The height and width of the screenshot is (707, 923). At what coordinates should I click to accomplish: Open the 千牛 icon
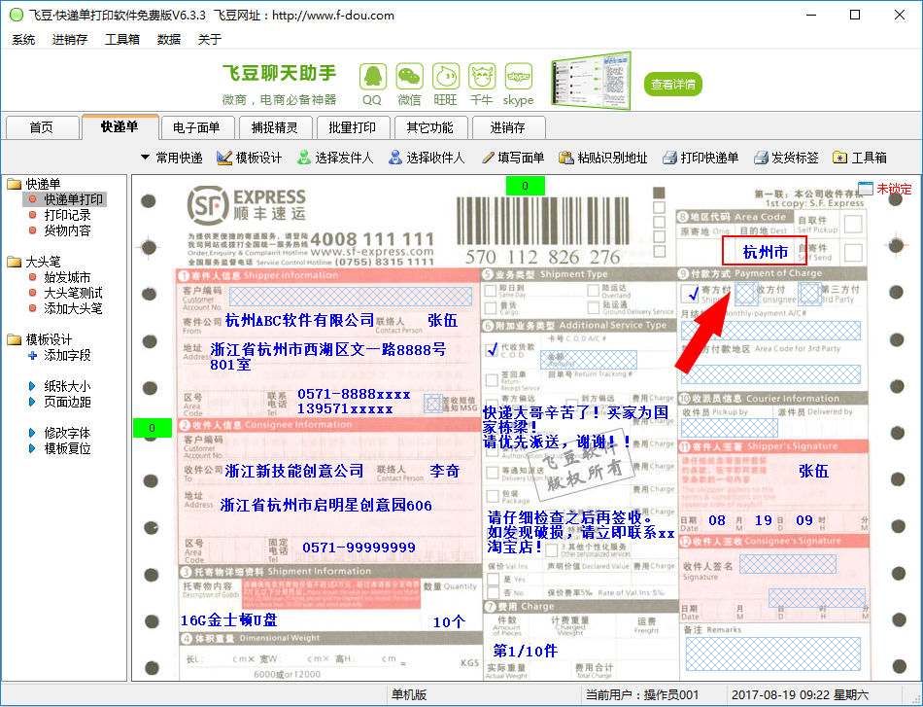coord(482,77)
